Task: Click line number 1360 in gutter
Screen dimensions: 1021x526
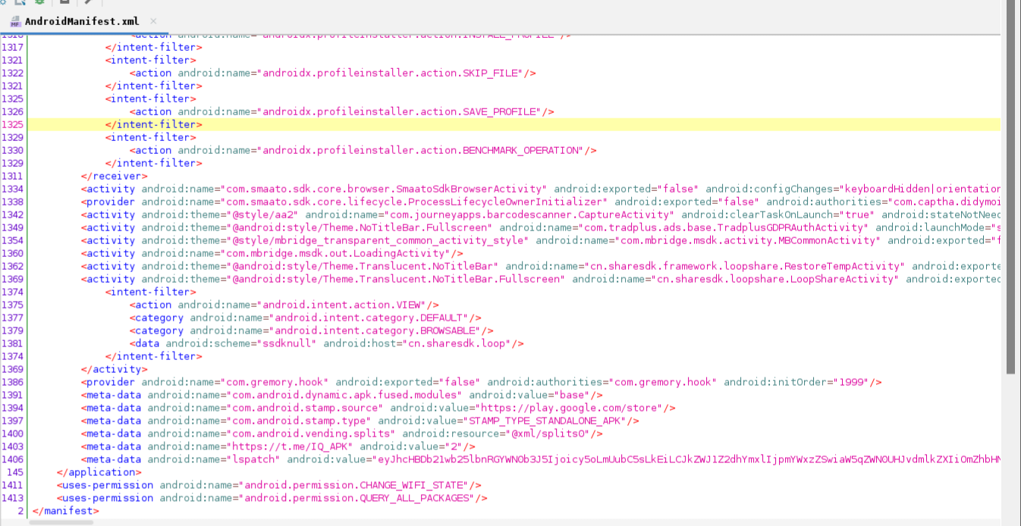Action: click(x=12, y=253)
